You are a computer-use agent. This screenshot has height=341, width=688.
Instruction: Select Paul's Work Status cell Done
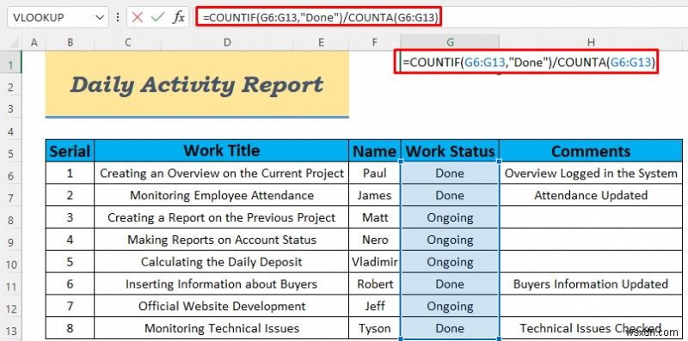(450, 174)
